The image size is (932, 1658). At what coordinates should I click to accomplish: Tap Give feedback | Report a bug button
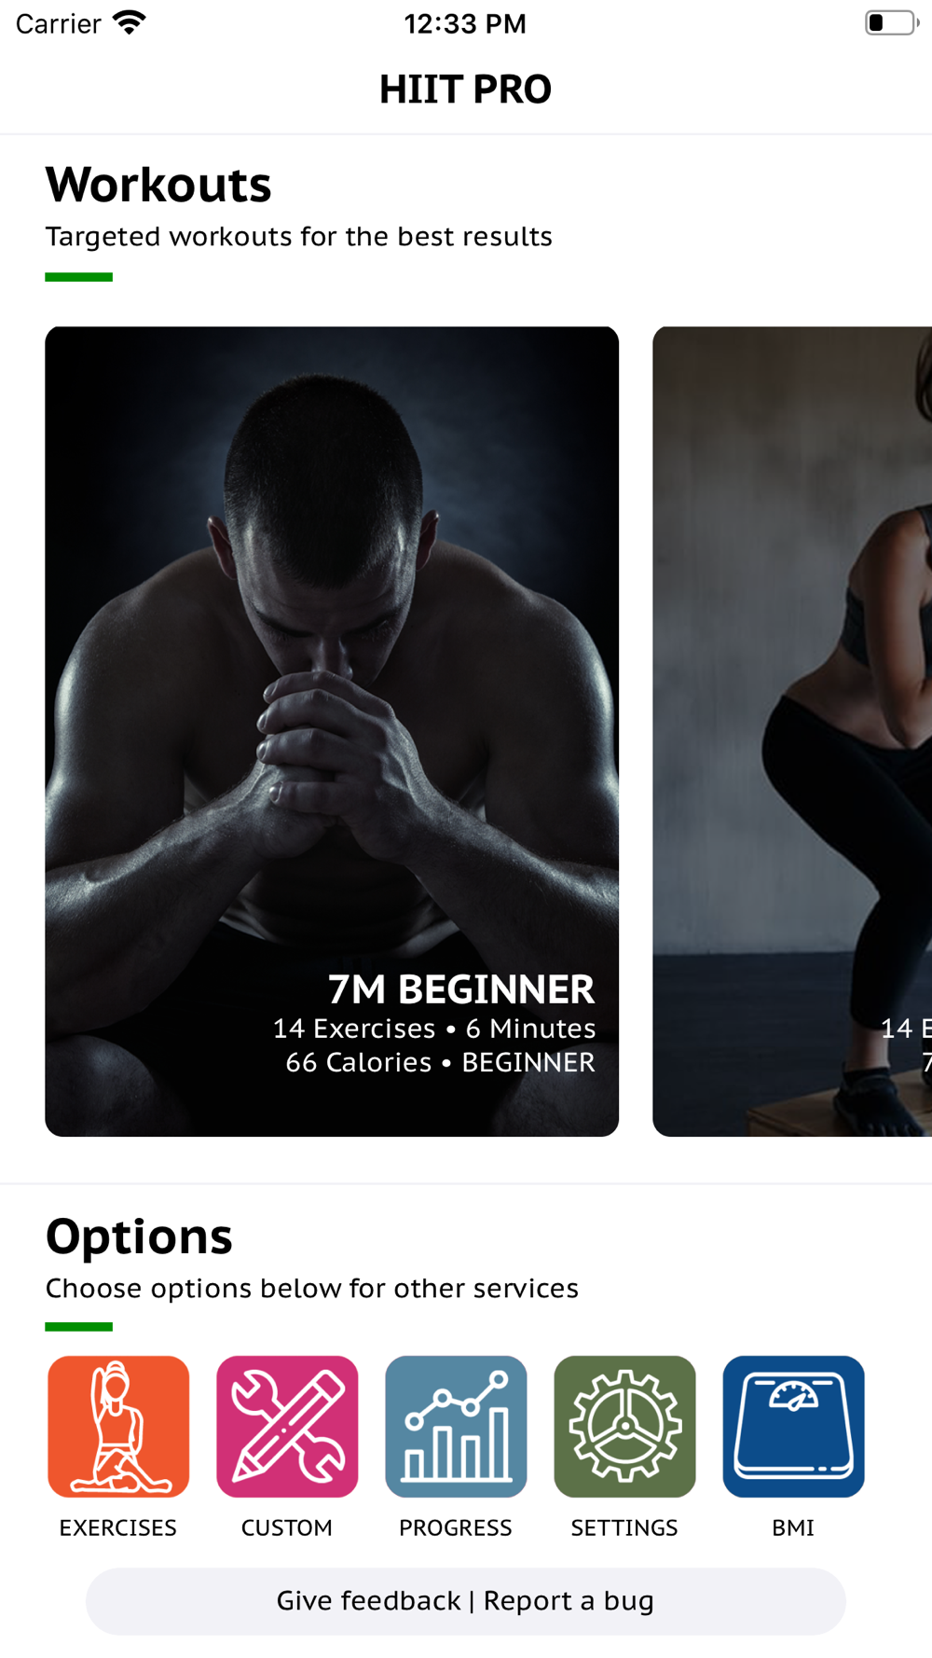coord(466,1601)
